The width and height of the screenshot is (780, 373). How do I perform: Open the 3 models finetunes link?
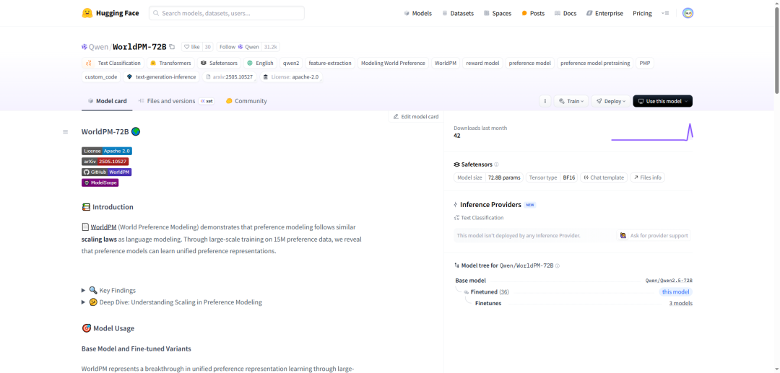[680, 303]
